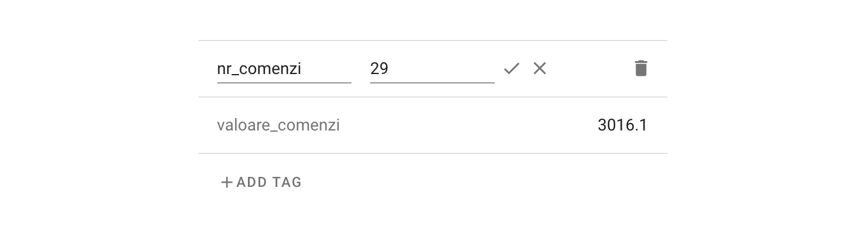
Task: Select the value input next to nr_comenzi
Action: (x=432, y=69)
